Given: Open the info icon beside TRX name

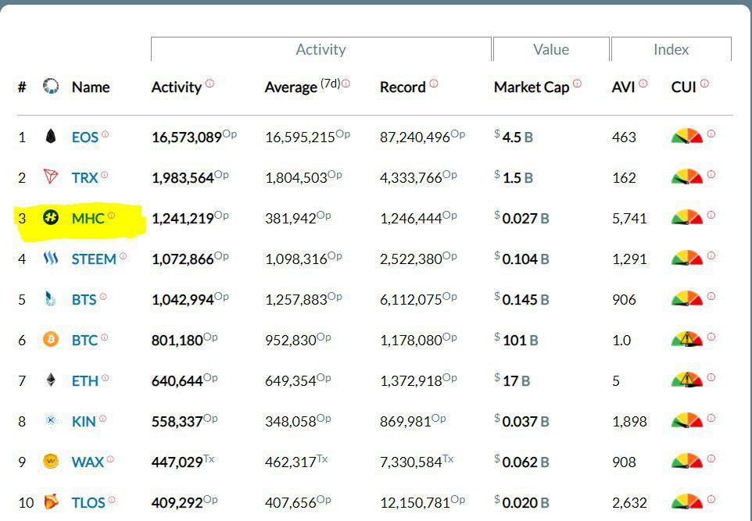Looking at the screenshot, I should pos(104,175).
